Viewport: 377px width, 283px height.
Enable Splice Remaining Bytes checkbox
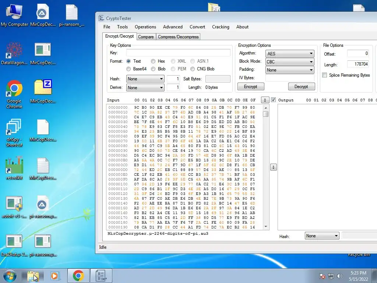(325, 75)
